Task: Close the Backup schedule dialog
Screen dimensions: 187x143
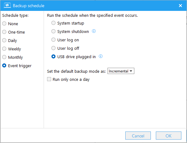Action: coord(180,6)
